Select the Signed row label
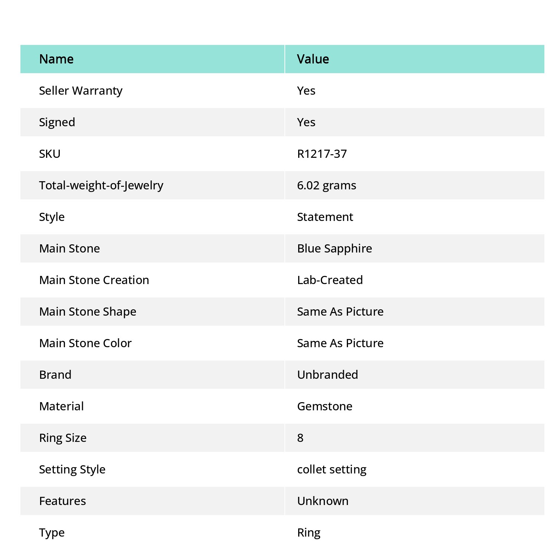 click(57, 122)
